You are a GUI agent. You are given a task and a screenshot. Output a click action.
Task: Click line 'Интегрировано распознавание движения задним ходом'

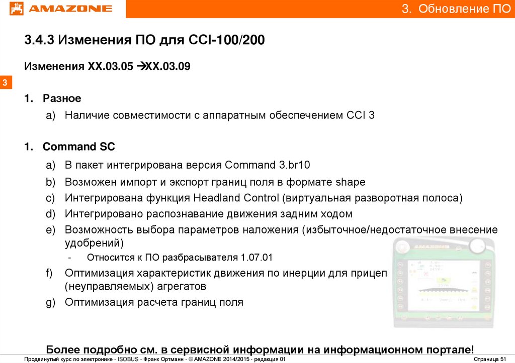click(x=209, y=214)
